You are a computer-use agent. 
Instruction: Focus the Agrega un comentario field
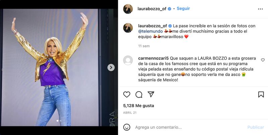coord(190,127)
